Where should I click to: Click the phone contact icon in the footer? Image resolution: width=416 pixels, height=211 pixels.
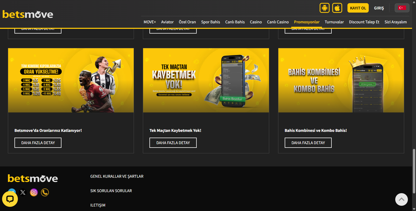[x=45, y=192]
